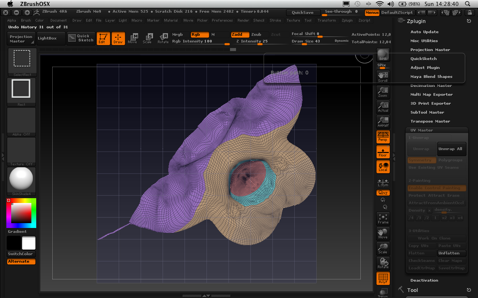Viewport: 478px width, 298px height.
Task: Click the BPR render button
Action: pyautogui.click(x=383, y=55)
